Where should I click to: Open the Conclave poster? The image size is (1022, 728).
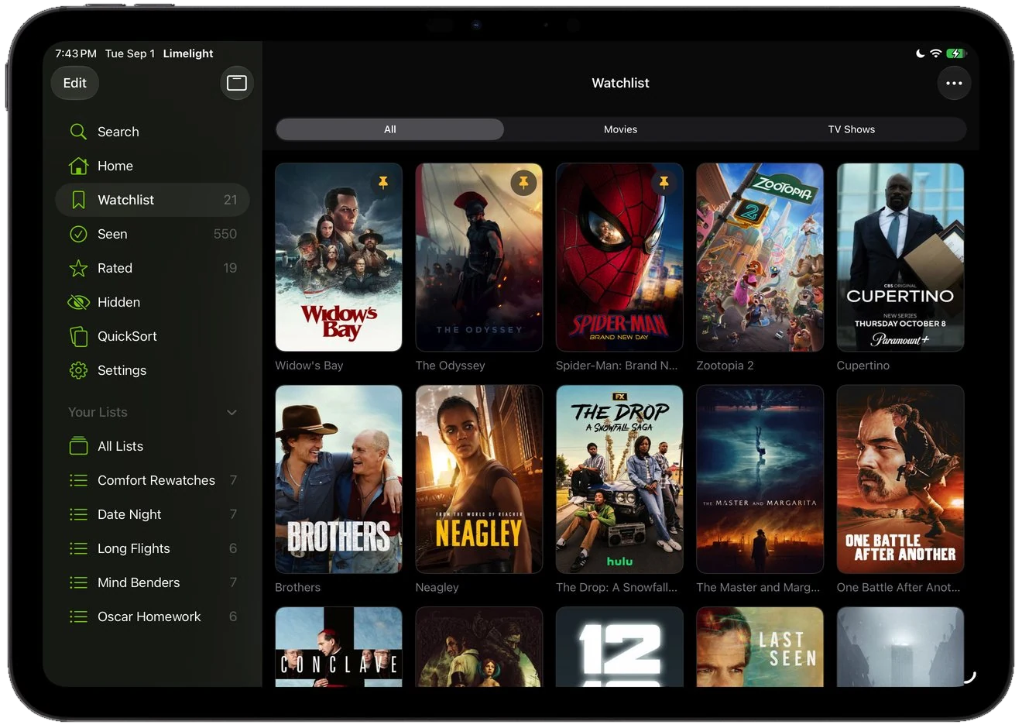pos(338,647)
